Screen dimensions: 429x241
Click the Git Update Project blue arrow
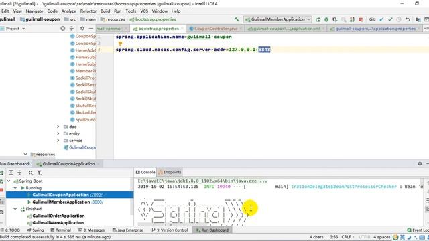381,19
